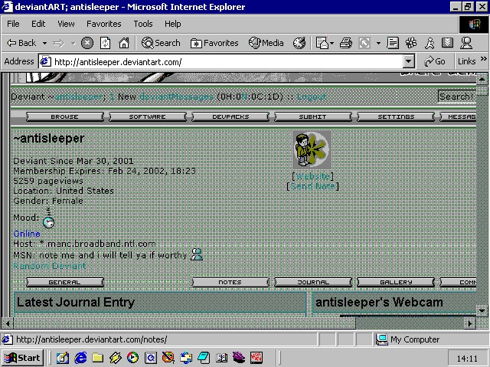Viewport: 490px width, 367px height.
Task: Go to the Home page icon
Action: point(124,43)
